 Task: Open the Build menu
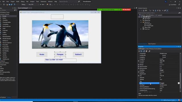click(18, 1)
